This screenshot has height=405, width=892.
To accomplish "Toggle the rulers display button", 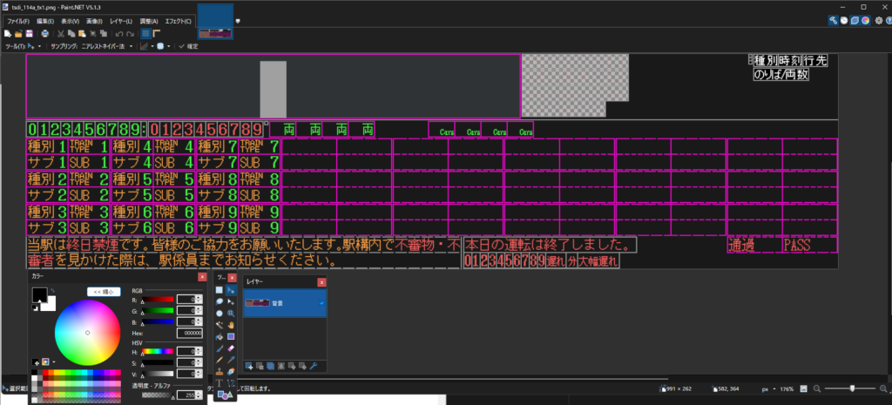I will (x=157, y=33).
